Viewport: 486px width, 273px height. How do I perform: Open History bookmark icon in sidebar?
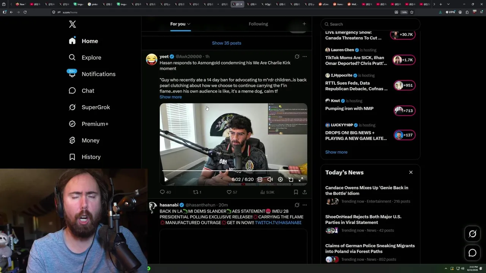[72, 157]
